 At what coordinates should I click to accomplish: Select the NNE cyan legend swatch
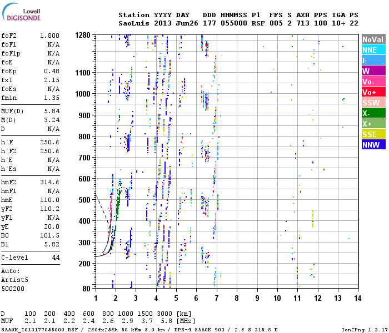373,50
